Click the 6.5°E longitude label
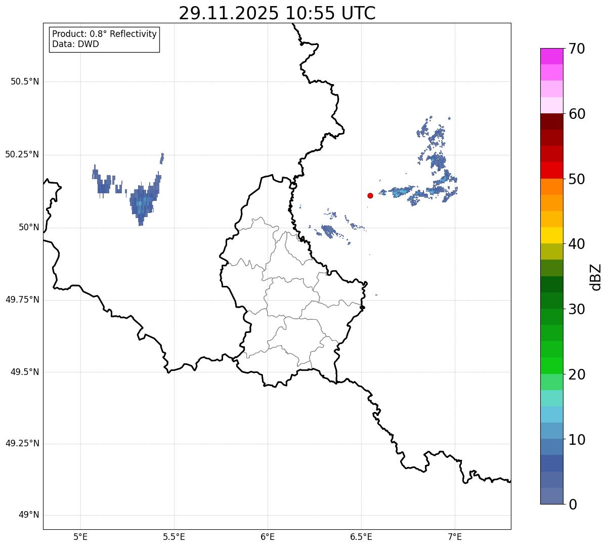This screenshot has width=608, height=547. pyautogui.click(x=361, y=537)
